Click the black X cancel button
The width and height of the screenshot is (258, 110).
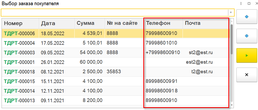tap(247, 75)
